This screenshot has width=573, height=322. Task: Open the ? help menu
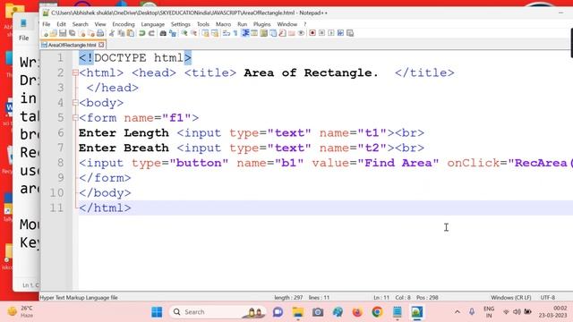tap(305, 24)
